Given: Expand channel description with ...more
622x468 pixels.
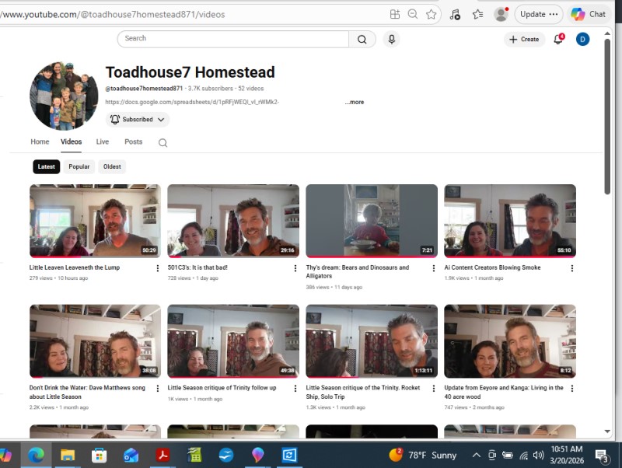Looking at the screenshot, I should tap(355, 102).
